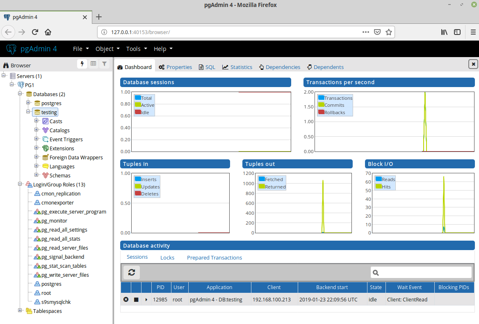This screenshot has height=324, width=479.
Task: Click the browser back arrow
Action: click(x=8, y=32)
